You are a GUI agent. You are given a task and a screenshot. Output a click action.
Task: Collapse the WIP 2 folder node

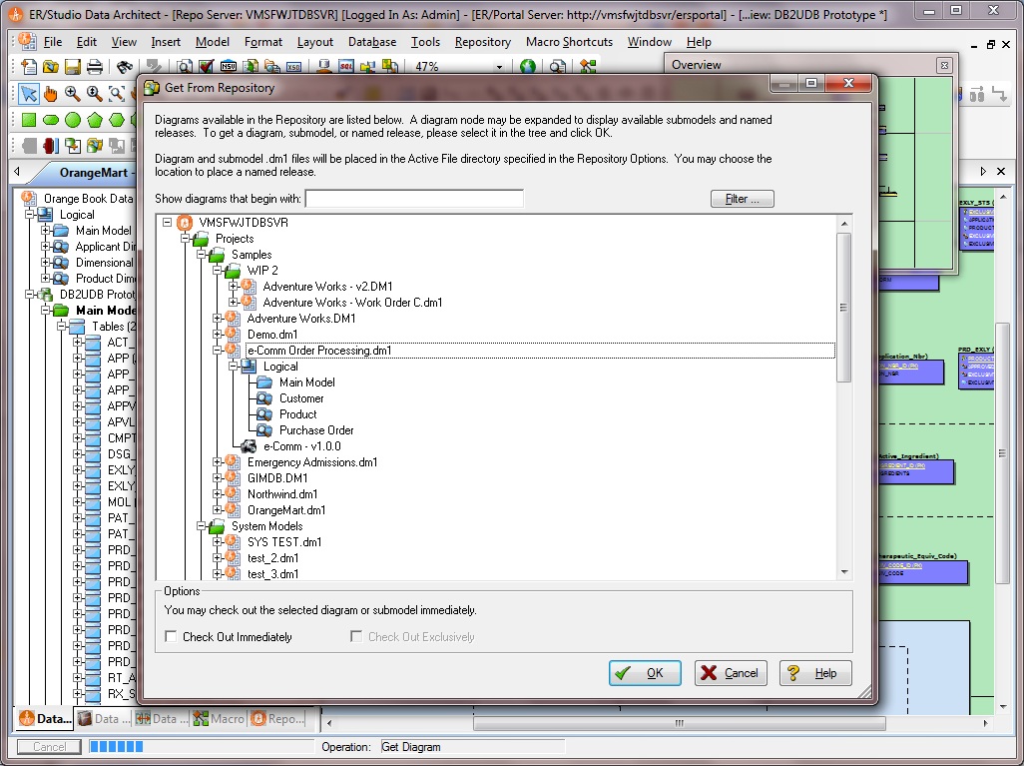tap(217, 270)
